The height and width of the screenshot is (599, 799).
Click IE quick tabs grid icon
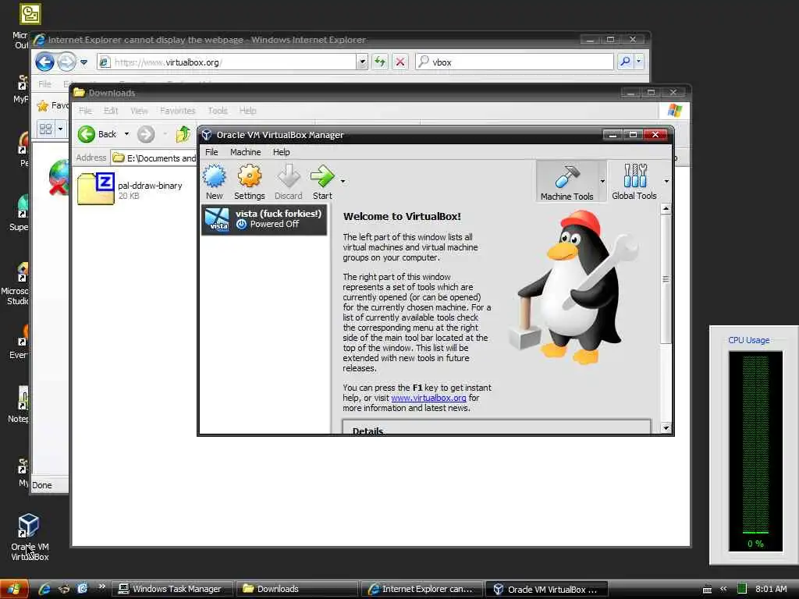45,129
